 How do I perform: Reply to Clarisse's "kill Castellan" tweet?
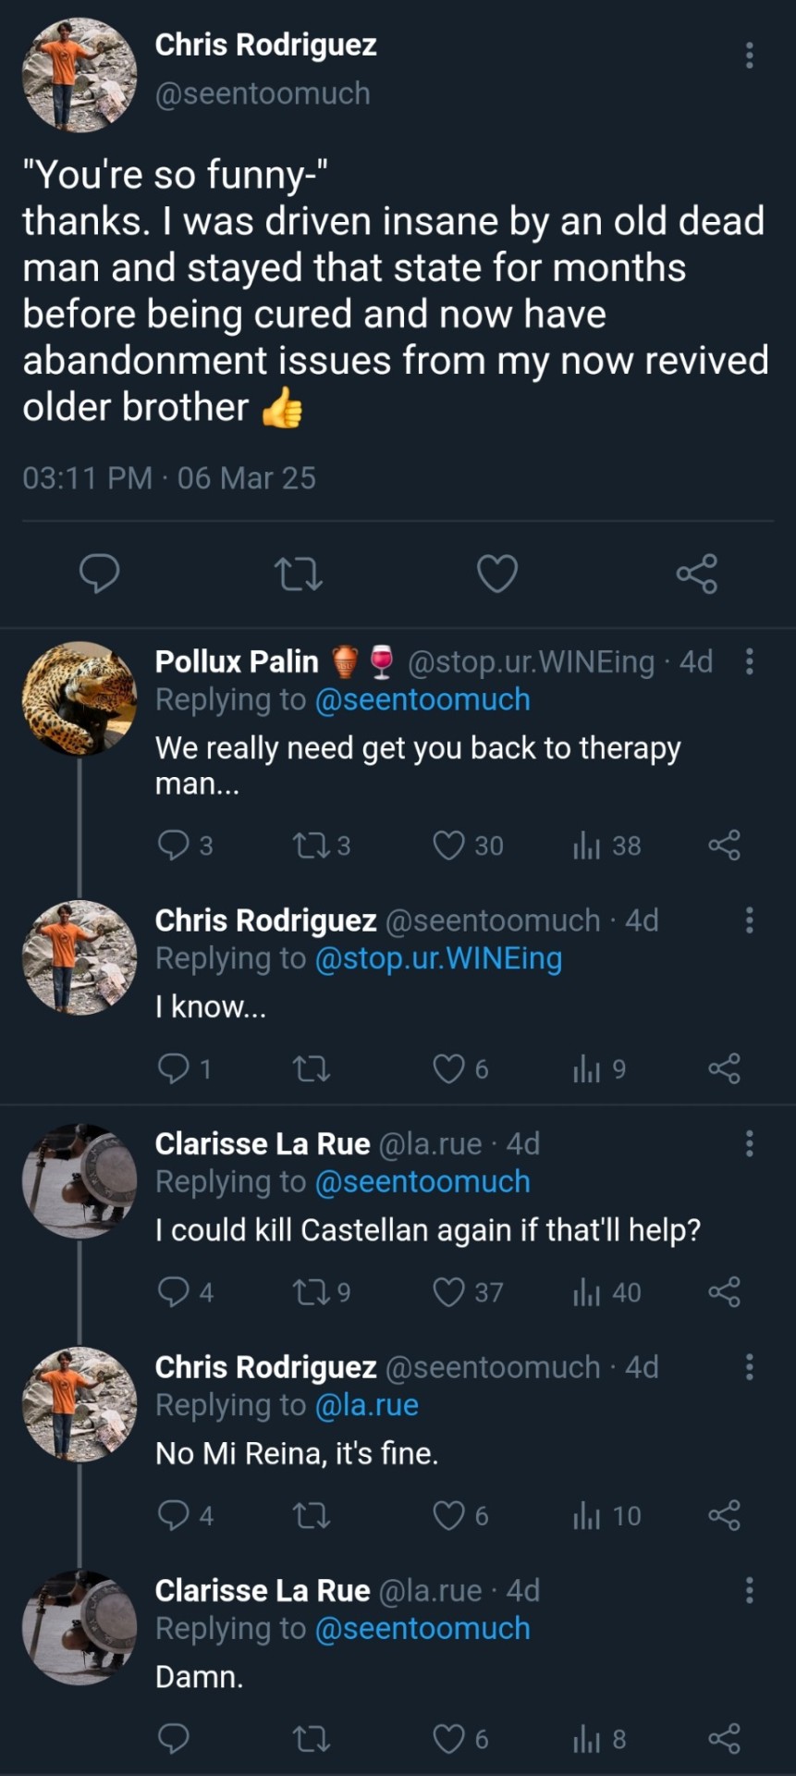[174, 1292]
